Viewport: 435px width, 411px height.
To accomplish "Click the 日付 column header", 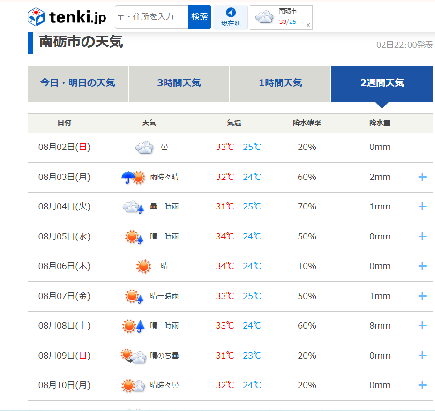I will [x=64, y=123].
